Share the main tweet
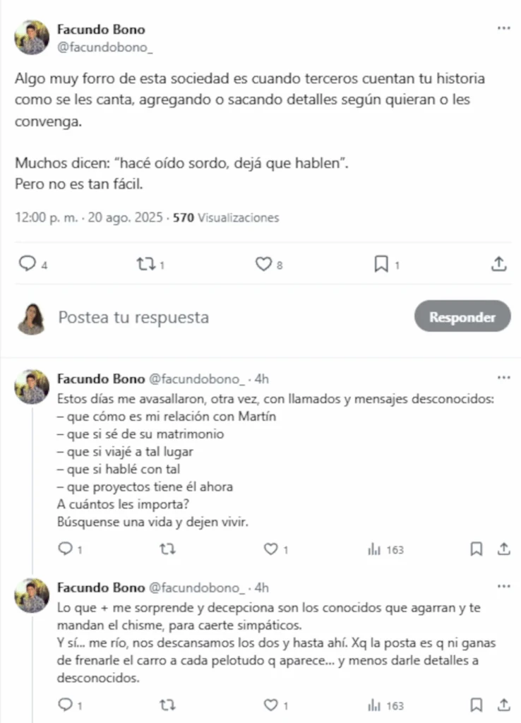521x723 pixels. (x=498, y=264)
